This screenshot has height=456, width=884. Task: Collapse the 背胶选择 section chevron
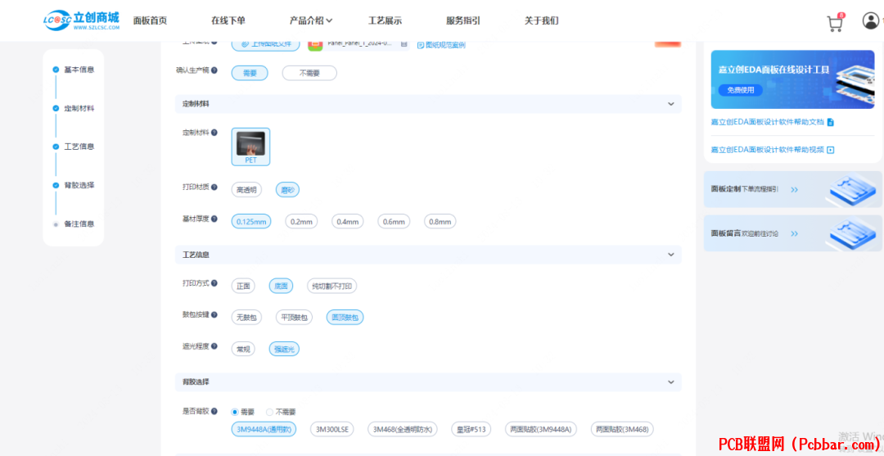(x=671, y=382)
